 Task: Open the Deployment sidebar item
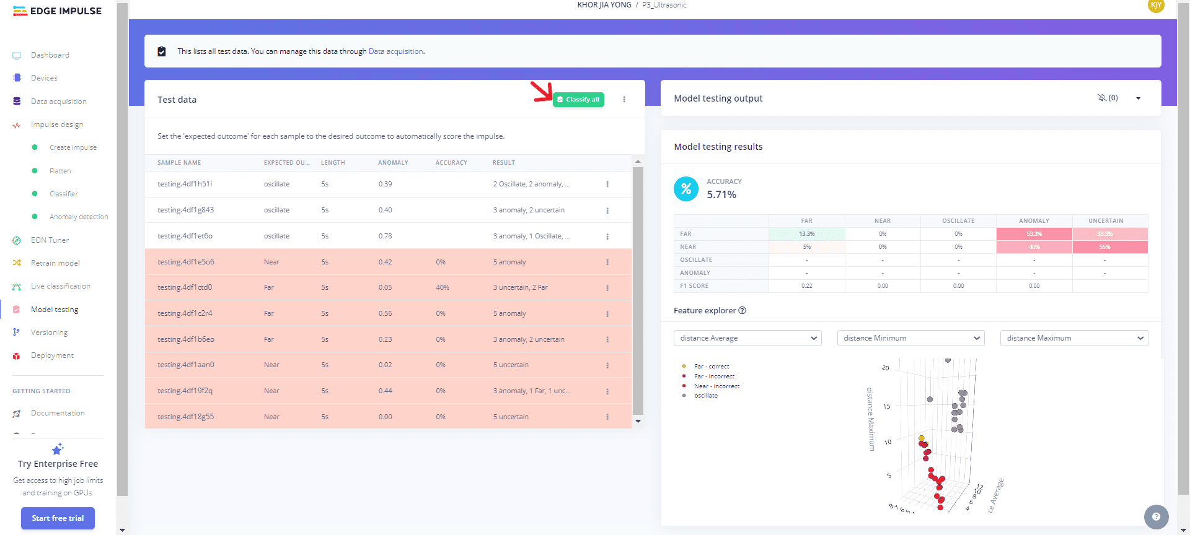point(52,355)
